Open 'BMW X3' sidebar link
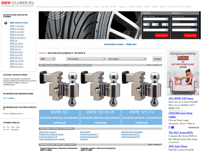 pyautogui.click(x=14, y=40)
